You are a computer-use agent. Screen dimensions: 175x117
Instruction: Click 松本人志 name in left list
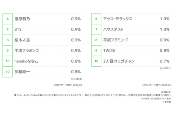pyautogui.click(x=22, y=40)
